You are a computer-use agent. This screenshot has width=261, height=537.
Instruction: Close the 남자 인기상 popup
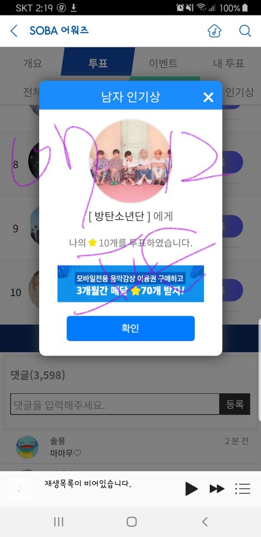click(x=208, y=97)
